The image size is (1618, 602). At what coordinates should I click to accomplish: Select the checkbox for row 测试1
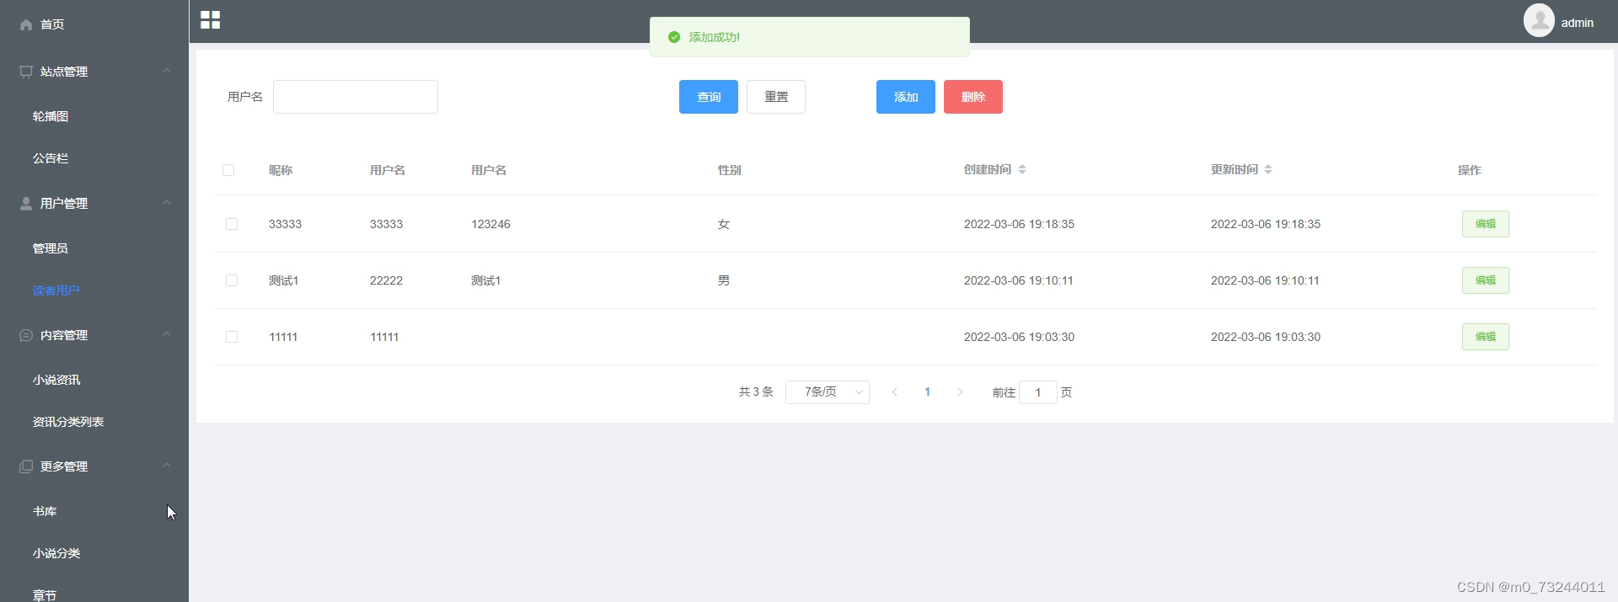coord(232,280)
